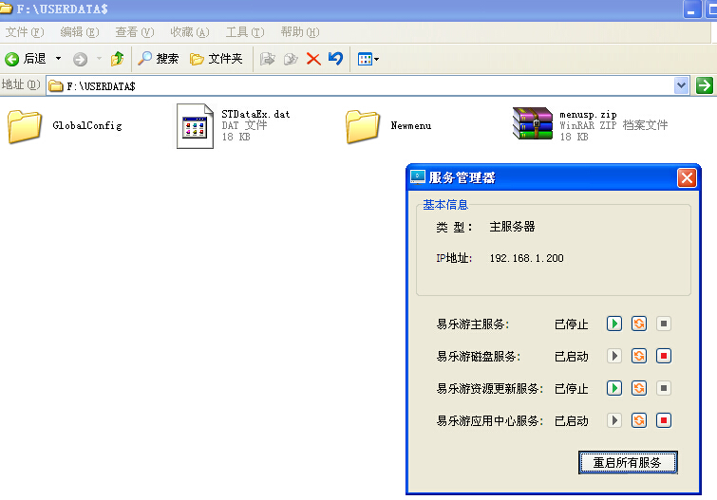717x500 pixels.
Task: Open the 搜索 search pane
Action: 159,59
